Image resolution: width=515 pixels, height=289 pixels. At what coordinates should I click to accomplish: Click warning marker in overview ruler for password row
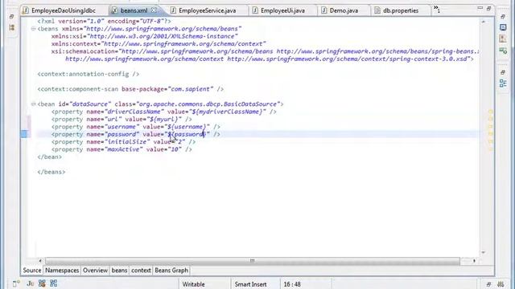click(x=491, y=134)
